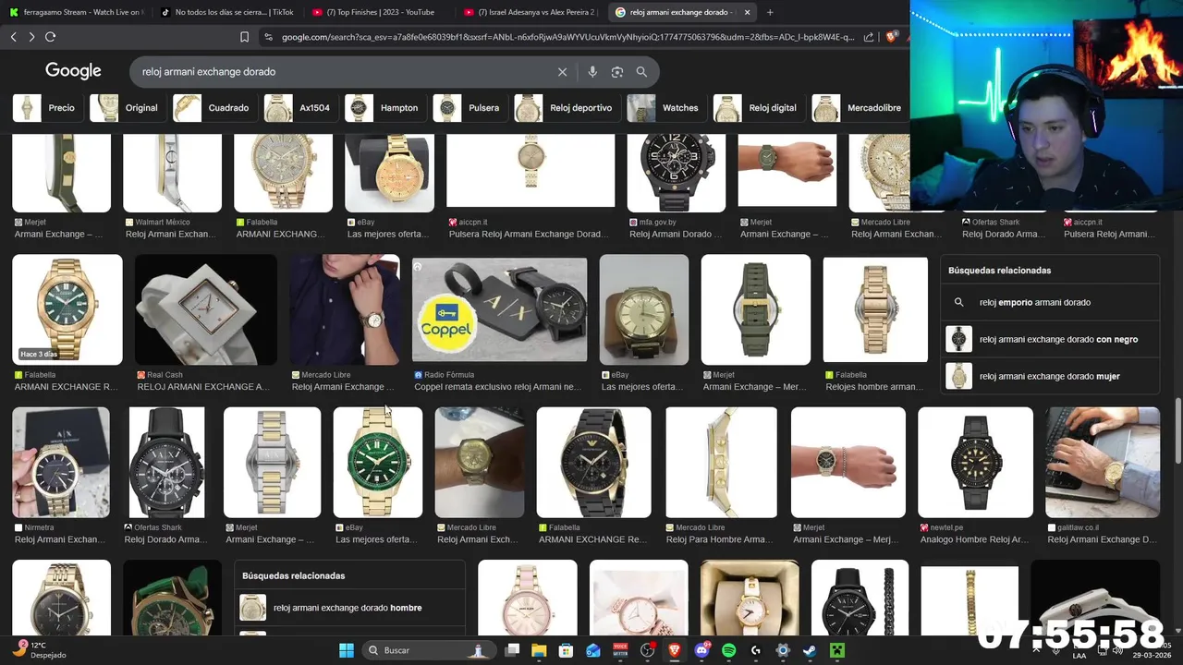Select the Pulsera filter chip
The height and width of the screenshot is (665, 1183).
tap(470, 108)
